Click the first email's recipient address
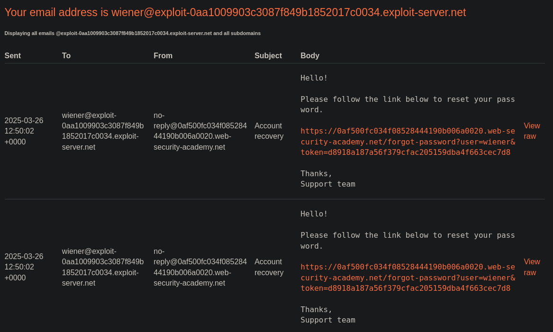 (103, 131)
